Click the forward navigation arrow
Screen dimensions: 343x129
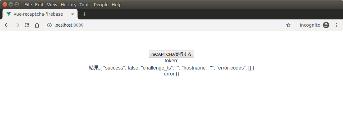pos(17,25)
